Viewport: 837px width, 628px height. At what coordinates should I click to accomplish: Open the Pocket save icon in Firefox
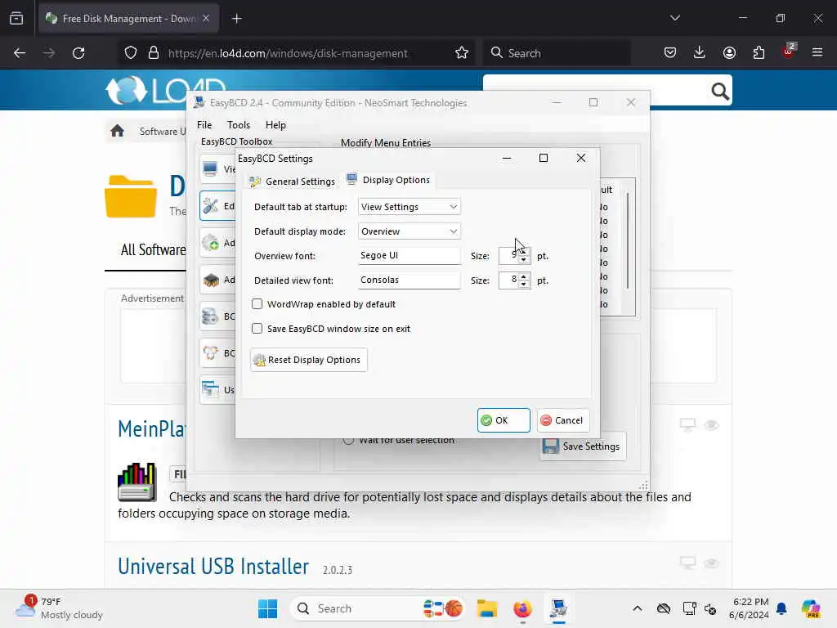pyautogui.click(x=670, y=53)
